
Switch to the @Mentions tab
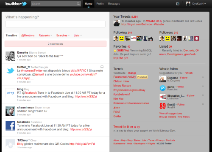tap(28, 35)
